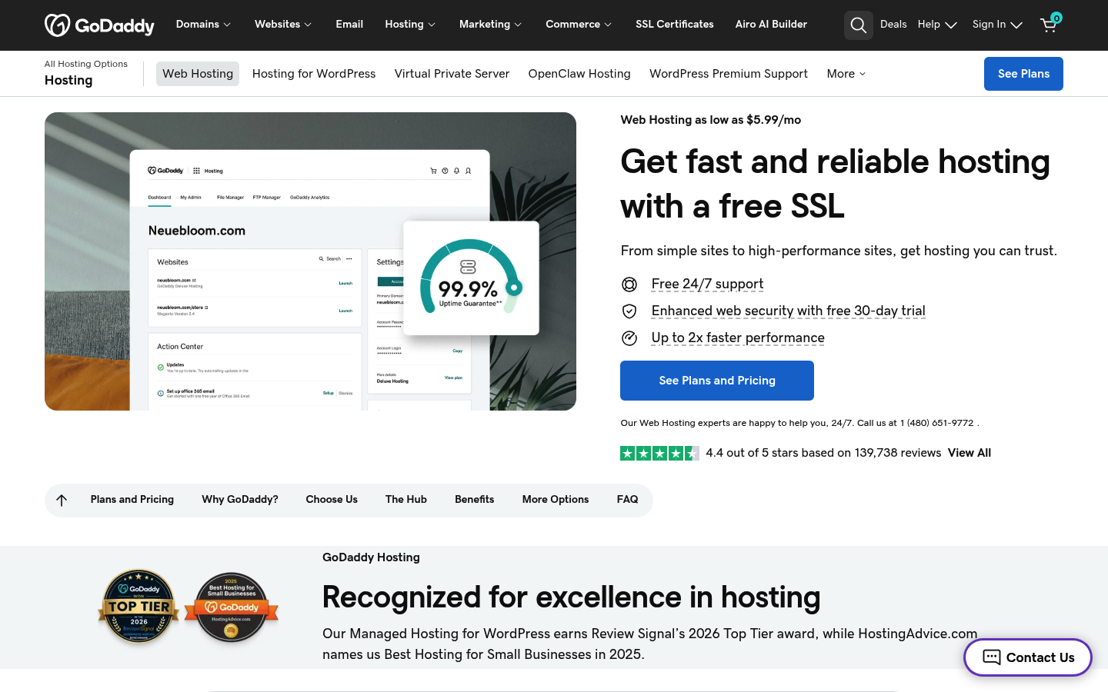The image size is (1108, 692).
Task: Select Virtual Private Server tab
Action: tap(452, 74)
